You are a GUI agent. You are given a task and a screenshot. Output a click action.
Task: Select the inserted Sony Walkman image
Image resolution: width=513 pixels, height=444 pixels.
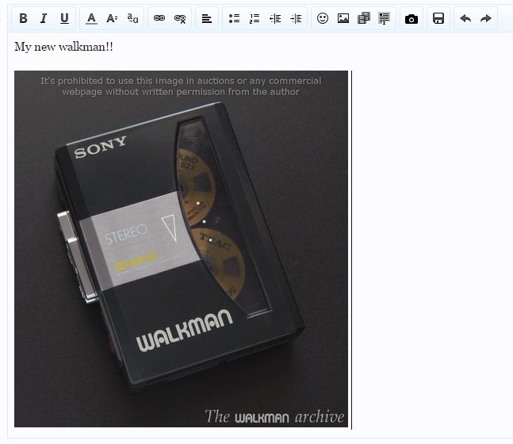(x=181, y=249)
